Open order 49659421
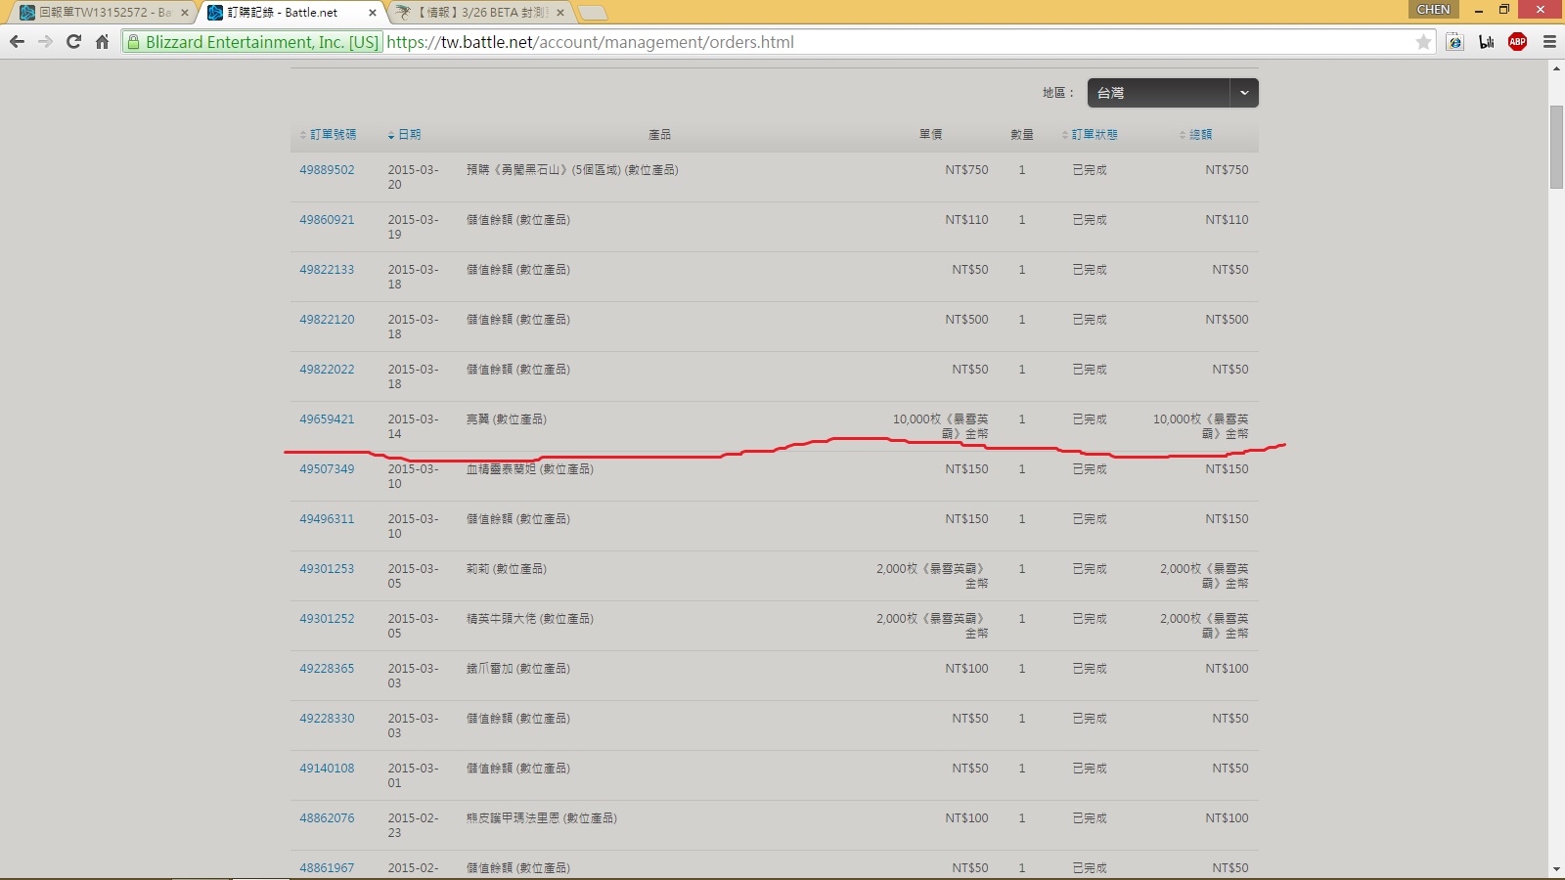Image resolution: width=1565 pixels, height=880 pixels. [327, 419]
